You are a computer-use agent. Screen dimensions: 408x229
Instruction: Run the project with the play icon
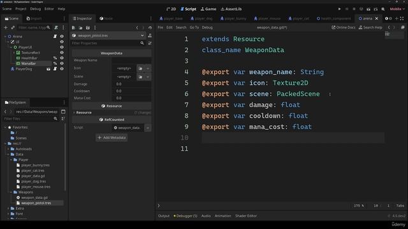339,9
